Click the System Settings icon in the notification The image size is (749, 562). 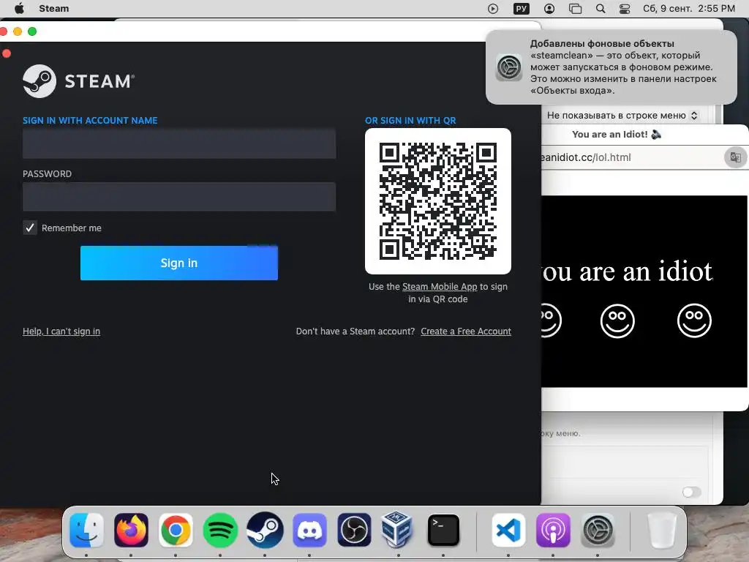tap(509, 67)
